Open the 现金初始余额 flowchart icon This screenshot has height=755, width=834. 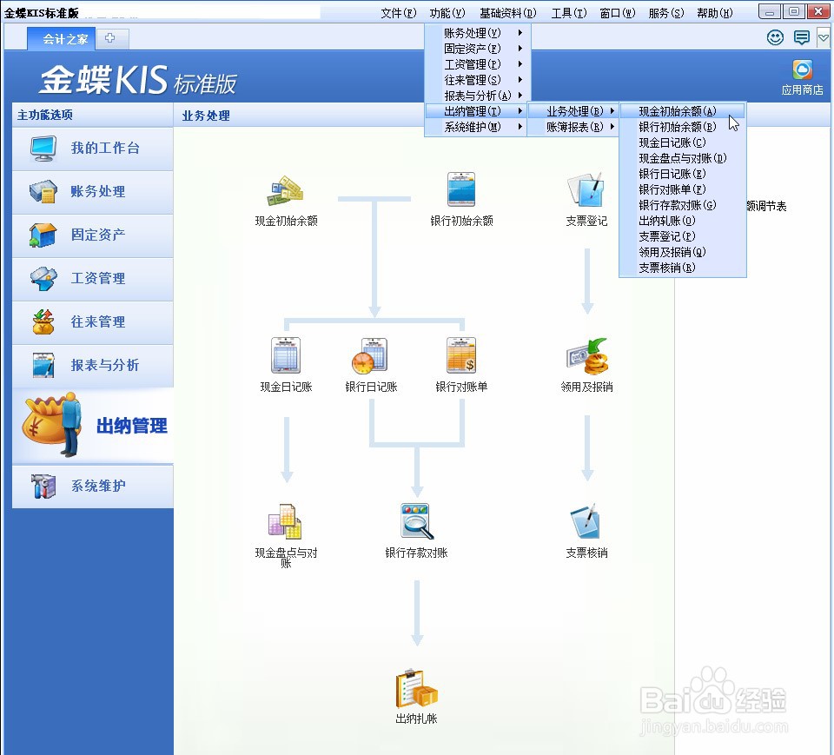tap(286, 190)
